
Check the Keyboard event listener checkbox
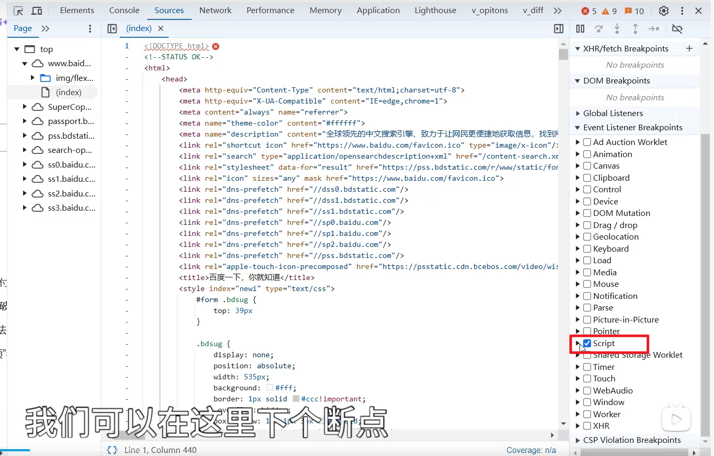[x=587, y=249]
